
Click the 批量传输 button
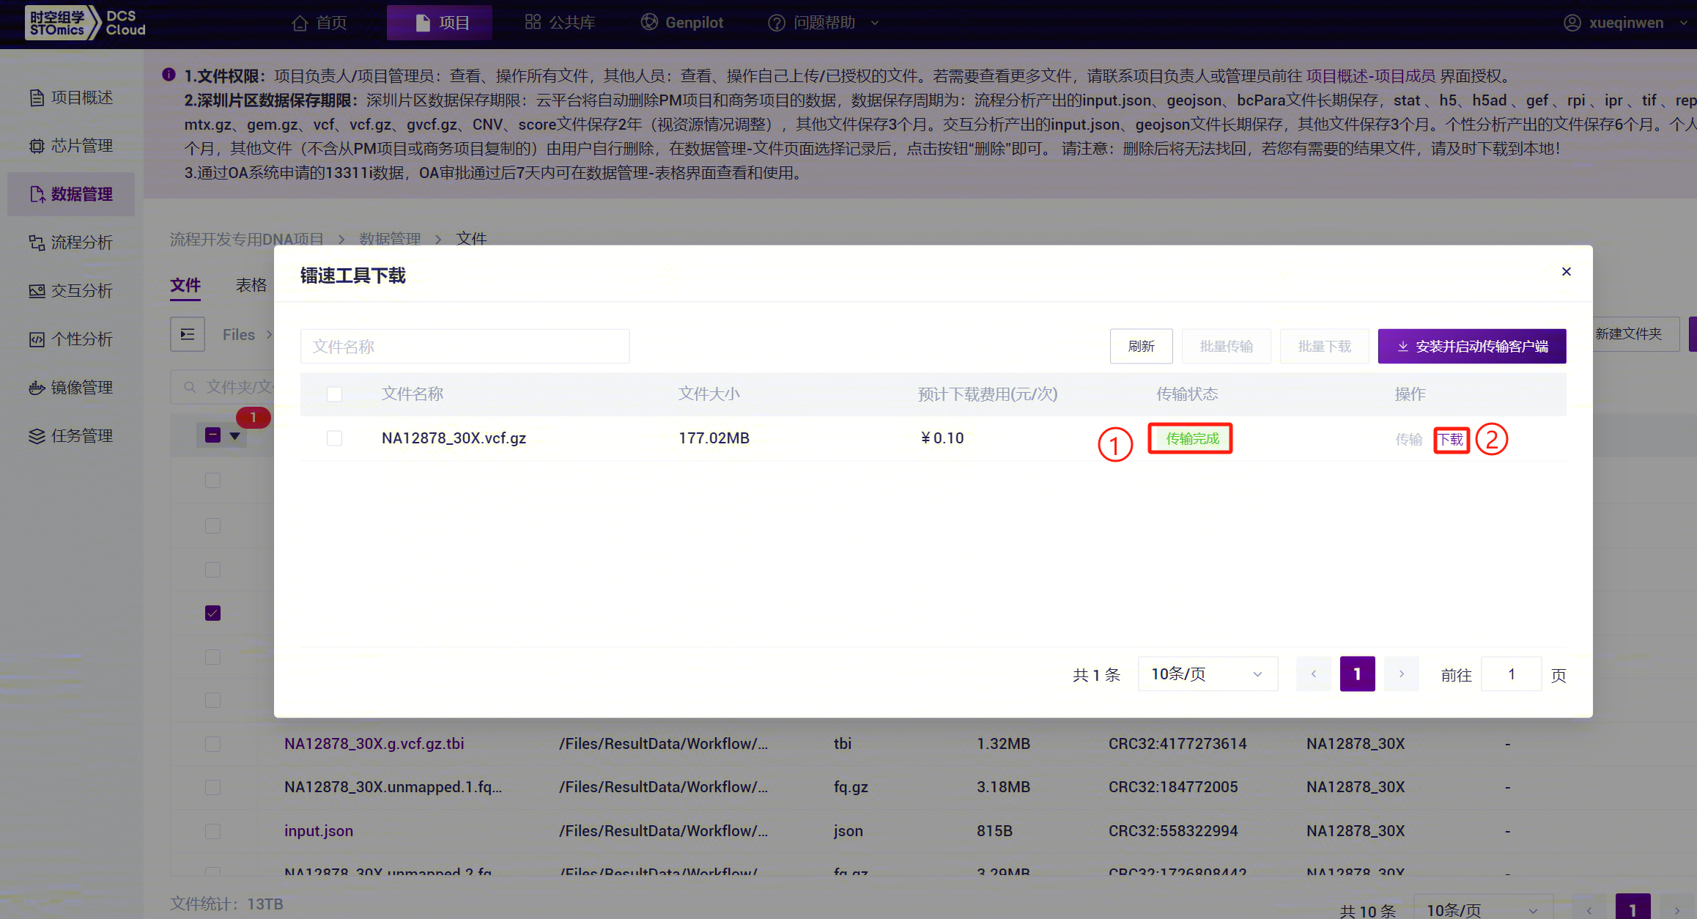[1226, 346]
